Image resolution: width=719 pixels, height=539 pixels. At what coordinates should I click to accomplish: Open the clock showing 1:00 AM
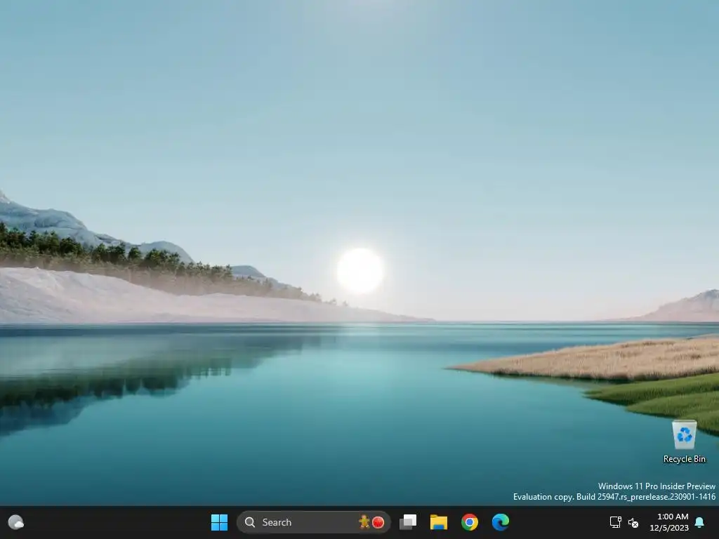[x=669, y=522]
